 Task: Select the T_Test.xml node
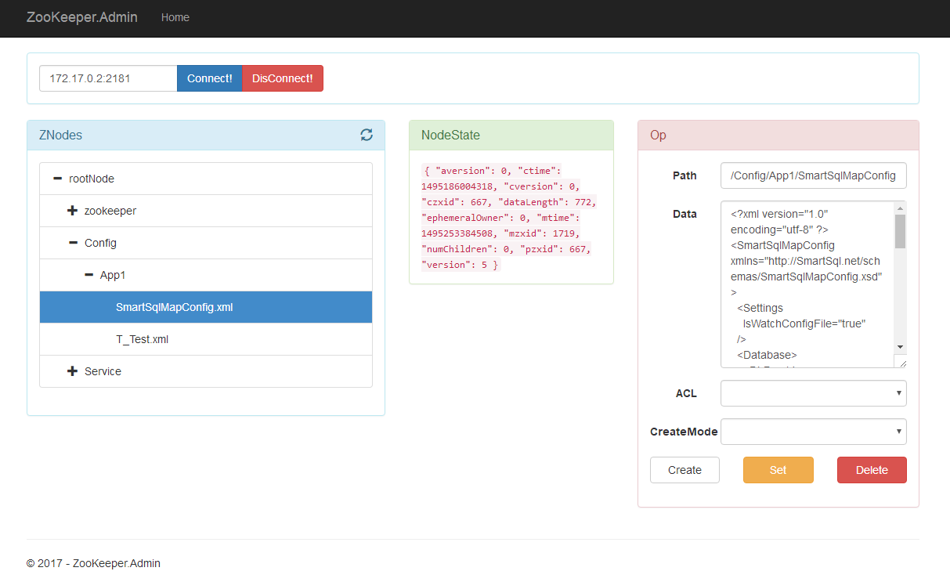pyautogui.click(x=142, y=339)
